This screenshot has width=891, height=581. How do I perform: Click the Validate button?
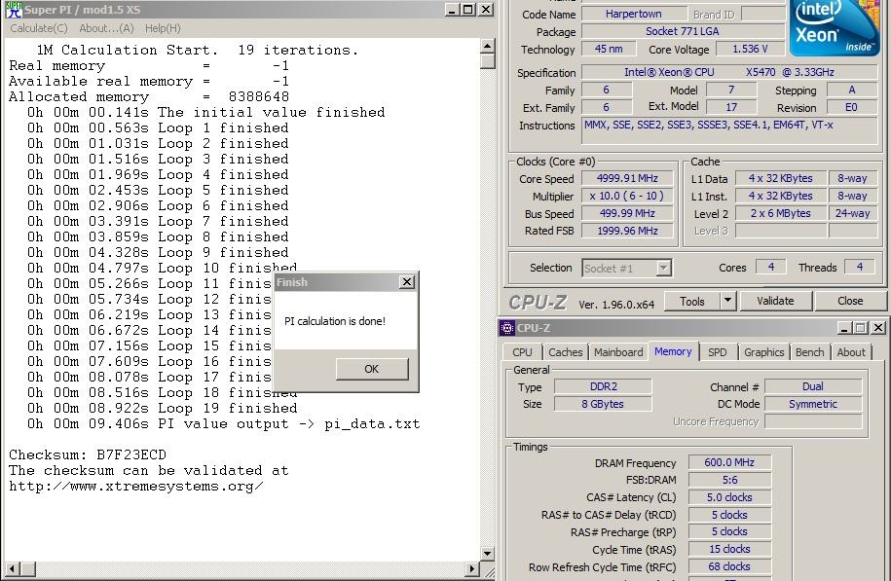(775, 301)
